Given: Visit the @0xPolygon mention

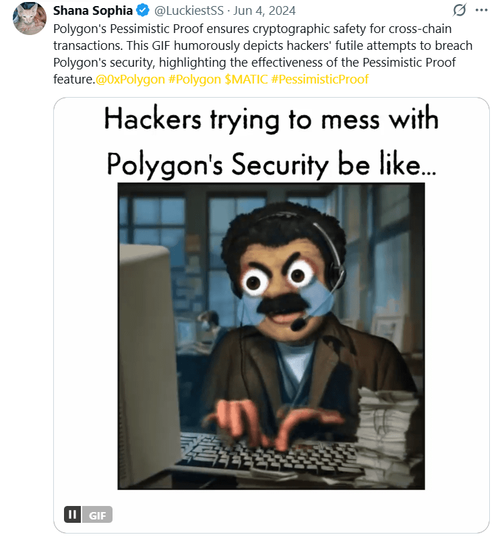Looking at the screenshot, I should pyautogui.click(x=130, y=79).
